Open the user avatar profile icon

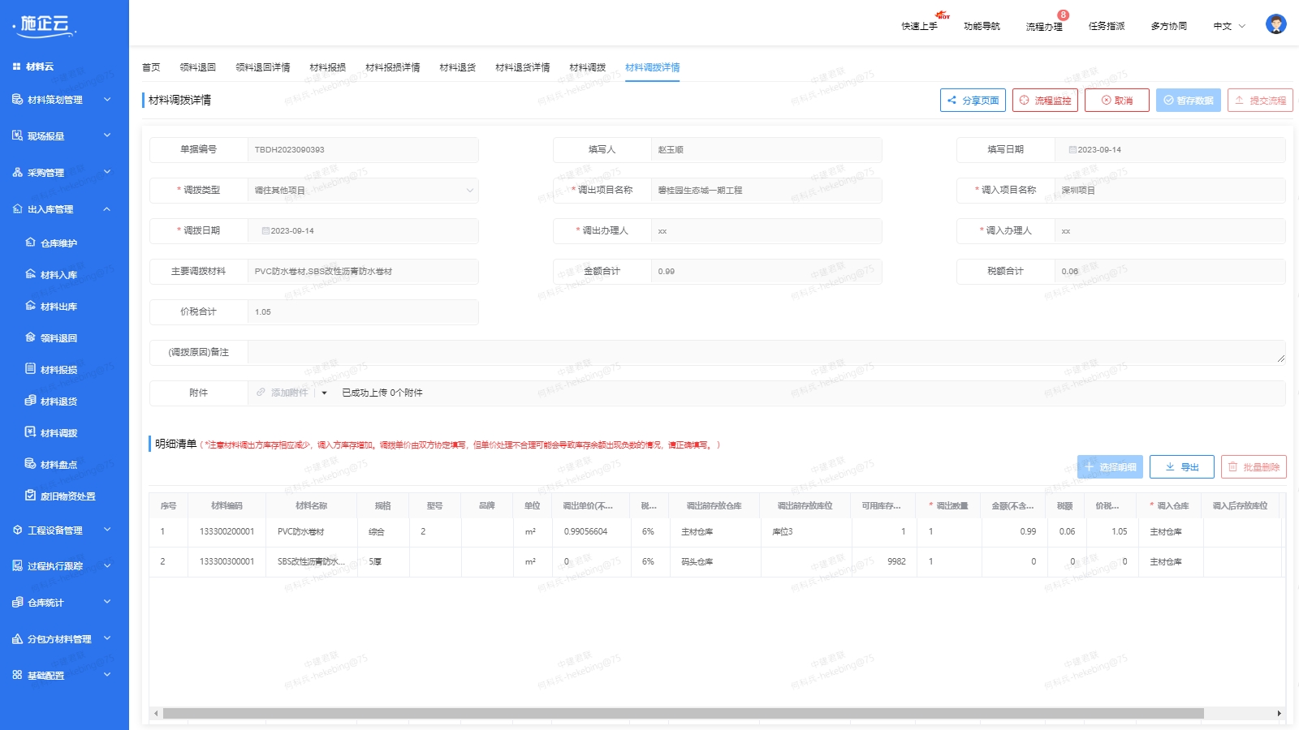(x=1275, y=24)
